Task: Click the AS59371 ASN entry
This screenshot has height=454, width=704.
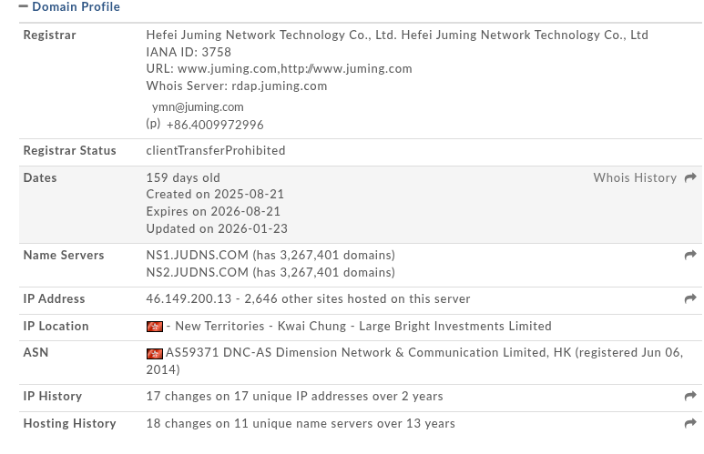Action: 192,353
